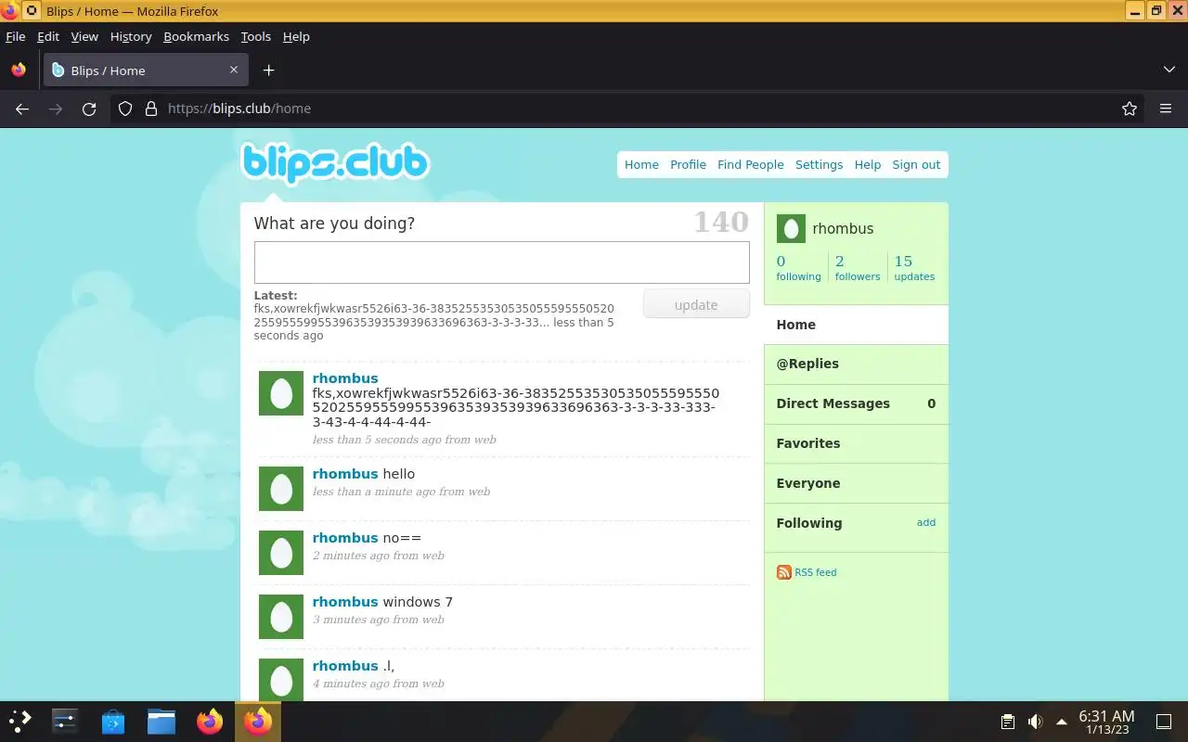Open the Firefox hamburger menu
Image resolution: width=1188 pixels, height=742 pixels.
tap(1166, 109)
